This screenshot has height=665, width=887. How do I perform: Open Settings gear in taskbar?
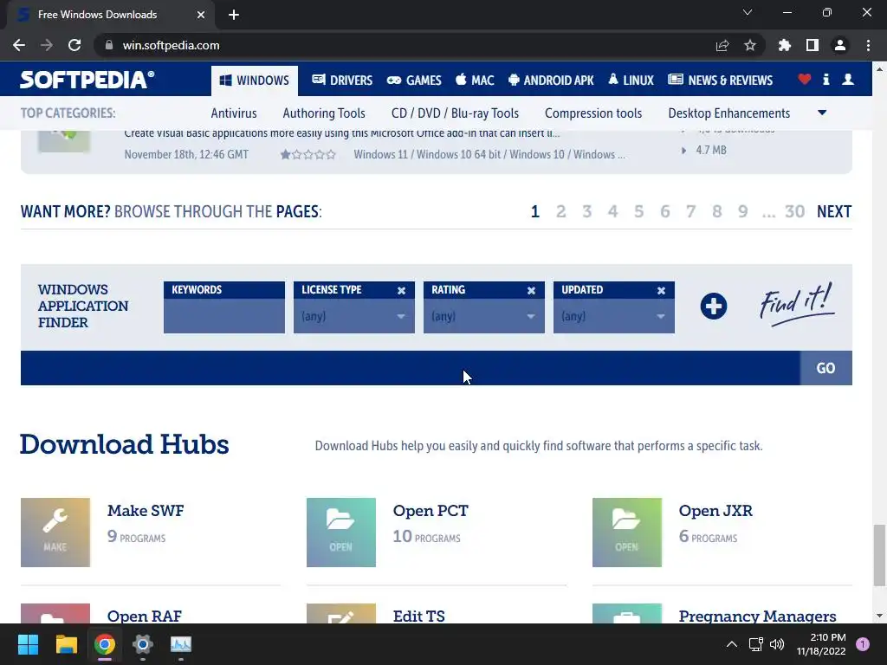click(x=143, y=644)
